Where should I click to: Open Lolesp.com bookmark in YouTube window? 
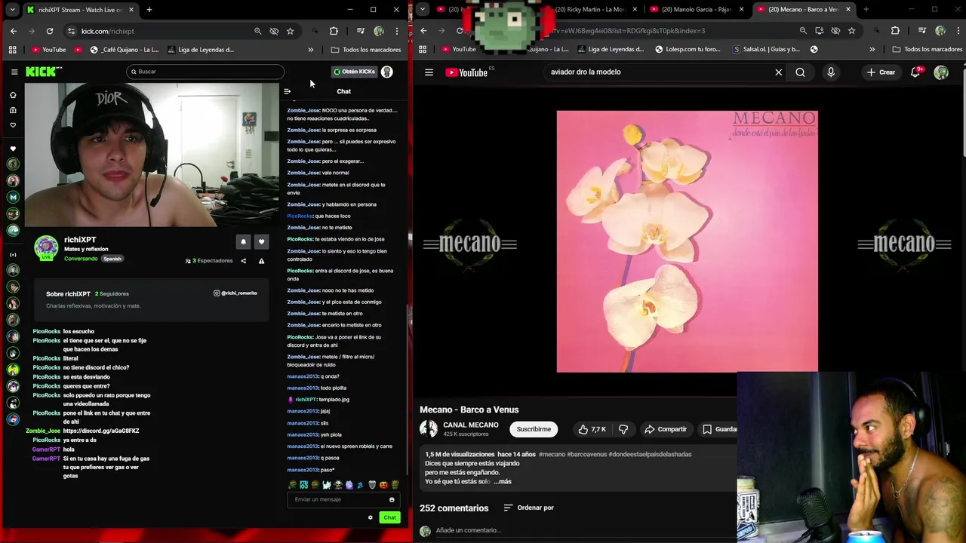688,50
